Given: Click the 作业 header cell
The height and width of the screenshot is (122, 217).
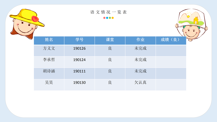Looking at the screenshot, I should click(x=141, y=40).
